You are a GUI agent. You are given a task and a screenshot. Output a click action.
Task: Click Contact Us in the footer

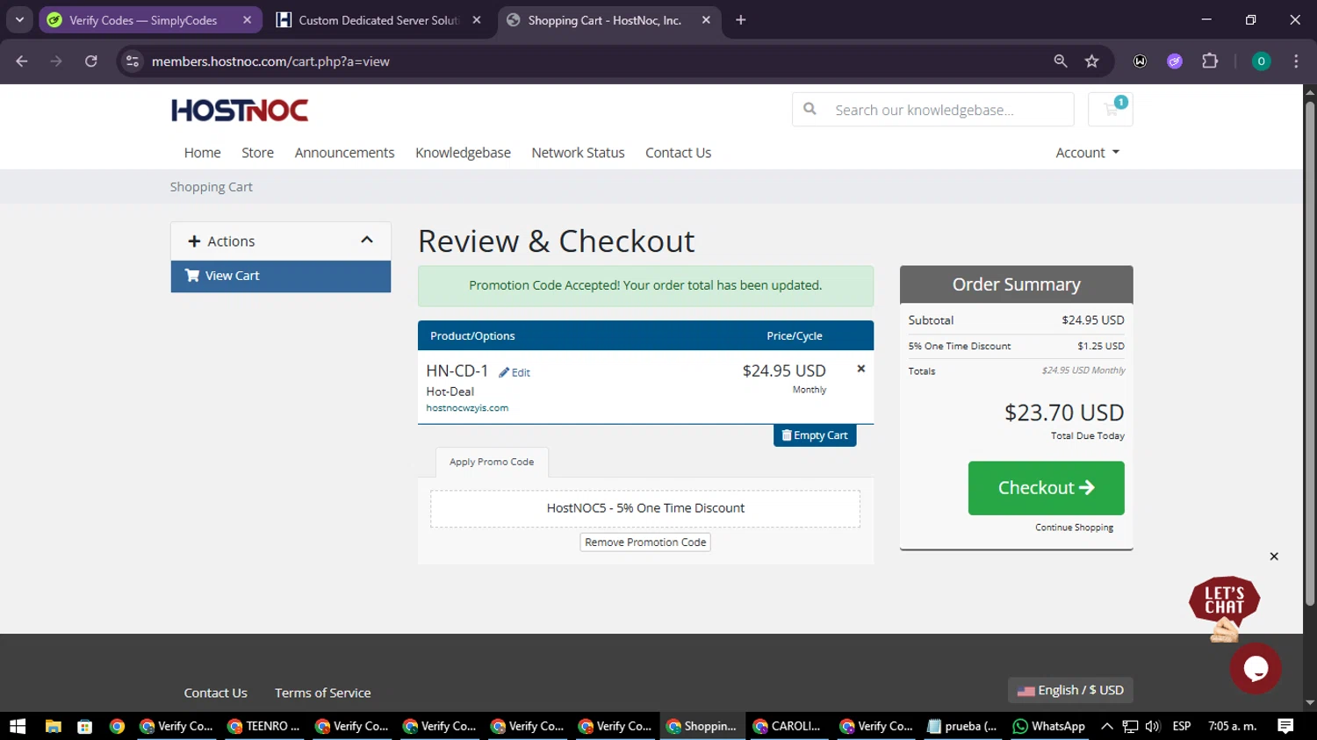(x=215, y=693)
